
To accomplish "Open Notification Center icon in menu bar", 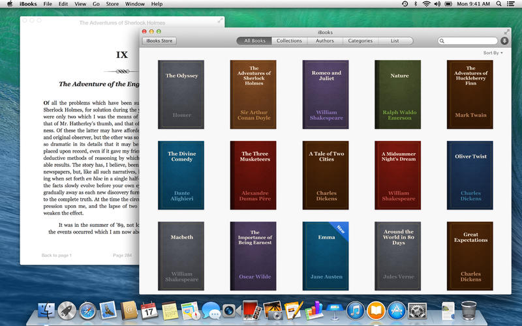I will [x=513, y=4].
